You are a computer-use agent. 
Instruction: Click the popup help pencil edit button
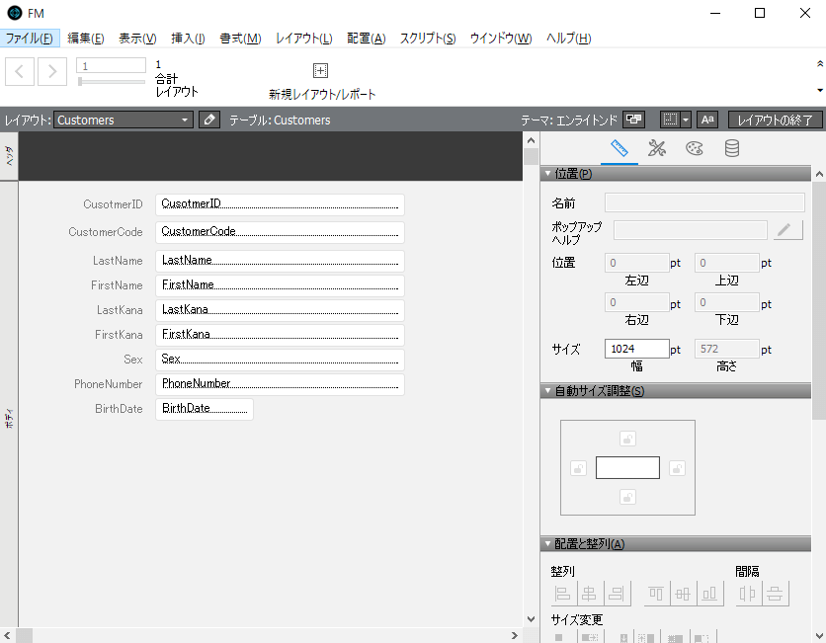click(787, 230)
